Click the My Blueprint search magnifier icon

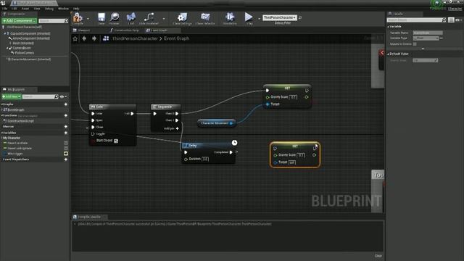click(57, 96)
